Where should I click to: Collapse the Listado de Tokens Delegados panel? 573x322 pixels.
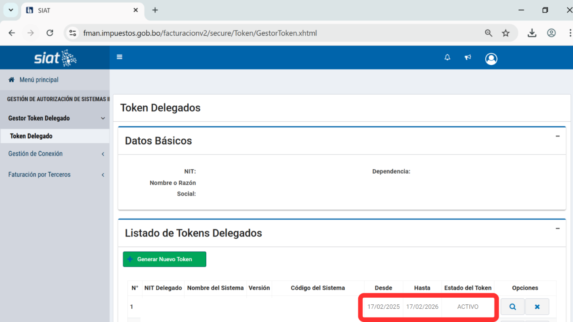pos(558,229)
